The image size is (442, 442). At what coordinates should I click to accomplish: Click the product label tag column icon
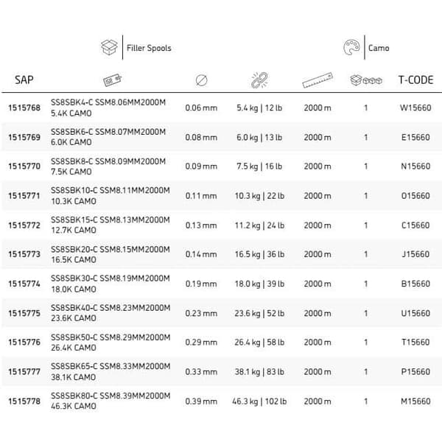tap(113, 80)
